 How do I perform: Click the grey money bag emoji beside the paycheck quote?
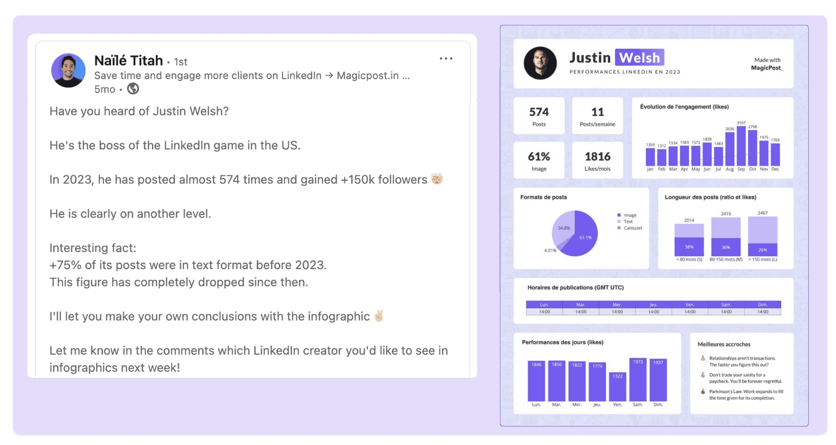[703, 375]
